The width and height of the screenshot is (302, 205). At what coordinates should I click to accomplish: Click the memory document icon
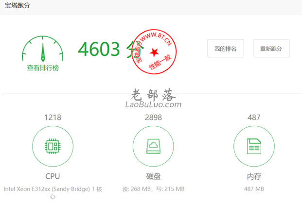coord(254,146)
